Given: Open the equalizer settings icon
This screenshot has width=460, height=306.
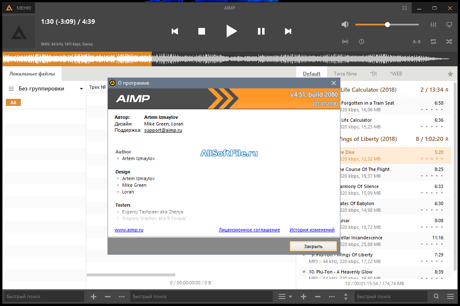Looking at the screenshot, I should click(x=433, y=25).
